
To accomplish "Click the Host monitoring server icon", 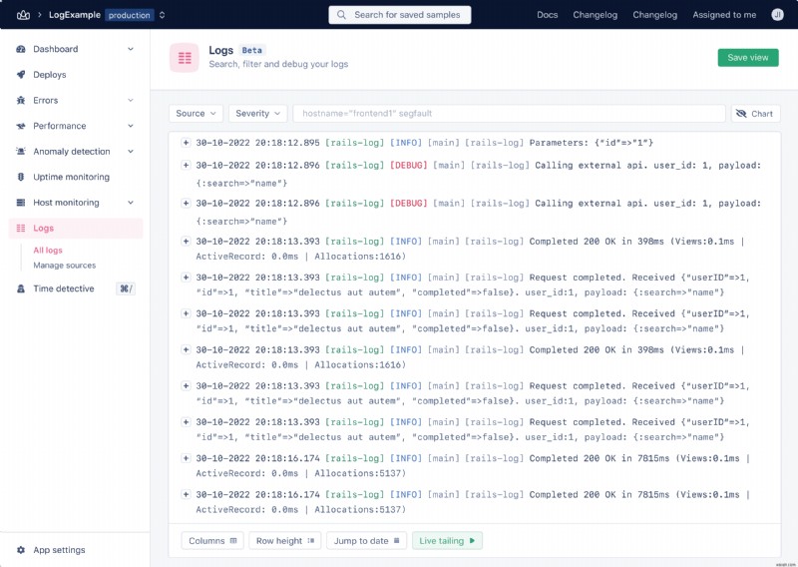I will click(x=21, y=203).
